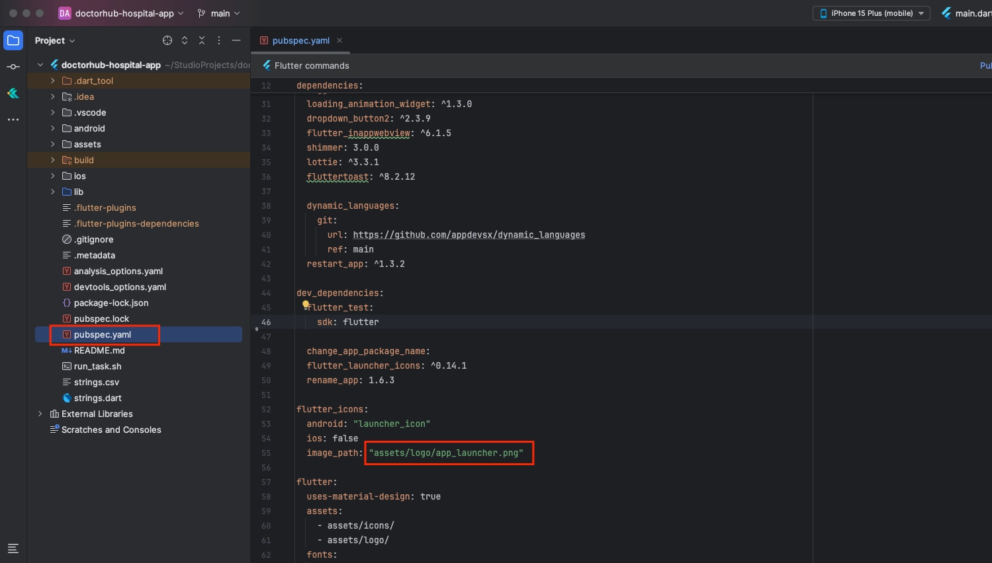The image size is (992, 563).
Task: Close the pubspec.yaml tab
Action: pos(339,40)
